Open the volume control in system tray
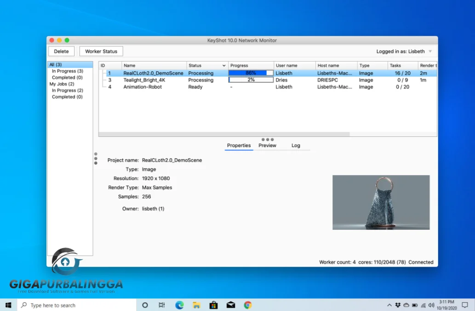This screenshot has width=475, height=311. tap(431, 305)
